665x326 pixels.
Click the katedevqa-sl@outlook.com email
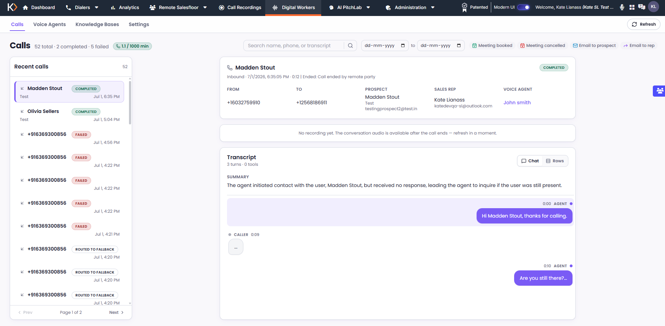point(463,106)
